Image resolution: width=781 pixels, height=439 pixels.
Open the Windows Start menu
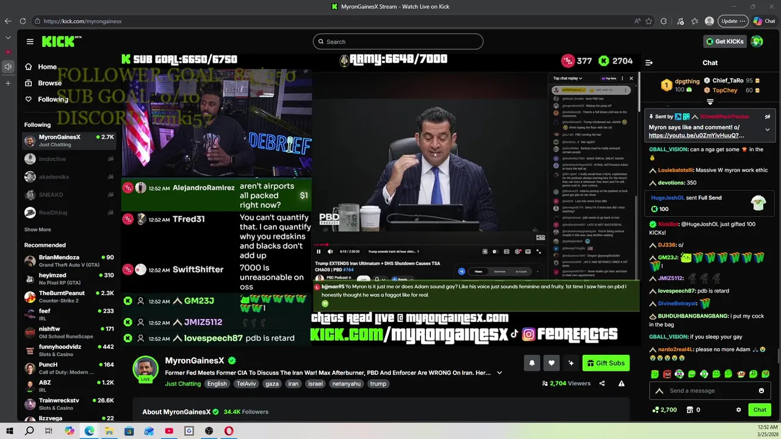pyautogui.click(x=10, y=431)
